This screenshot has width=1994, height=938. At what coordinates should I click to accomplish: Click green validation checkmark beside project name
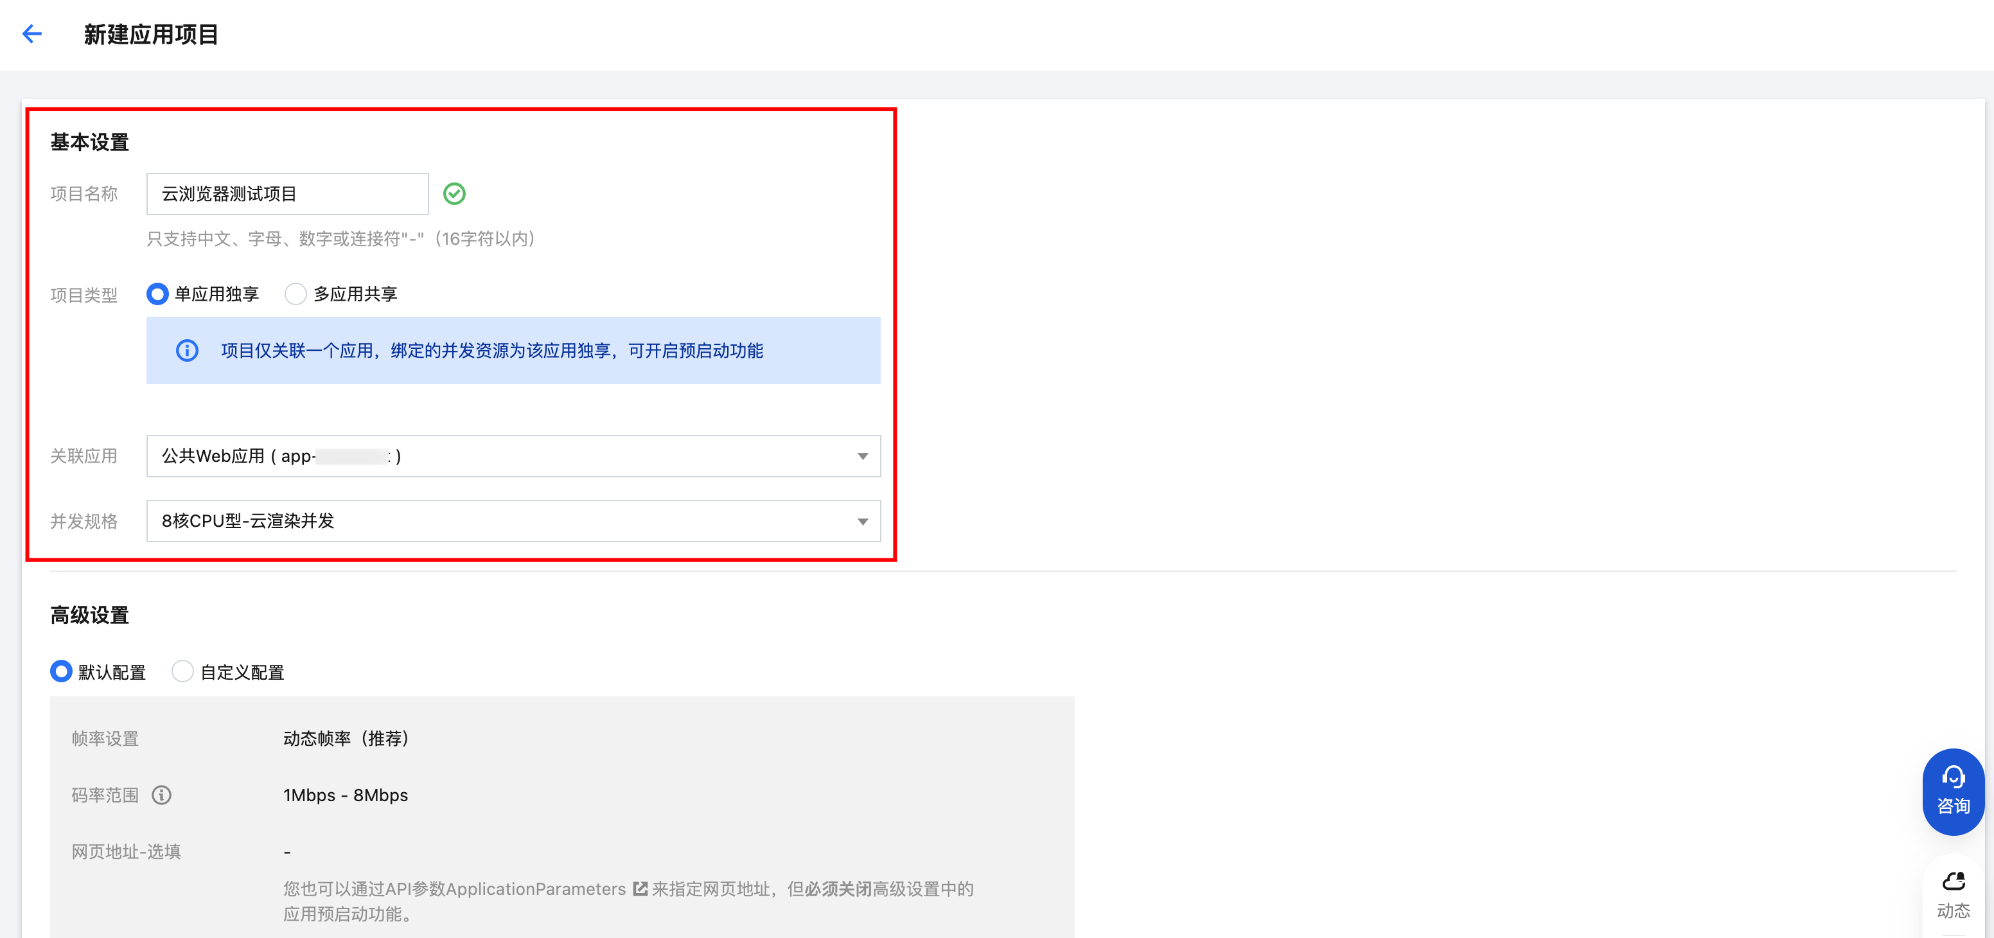[x=454, y=193]
